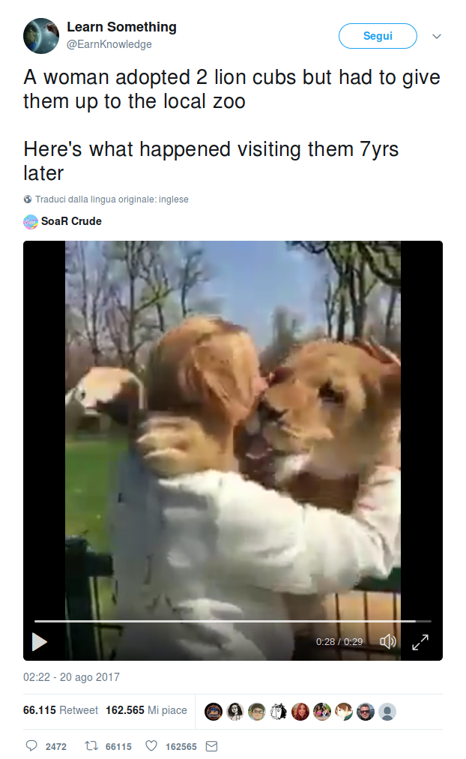466x759 pixels.
Task: Click the retweet arrows icon
Action: tap(91, 745)
